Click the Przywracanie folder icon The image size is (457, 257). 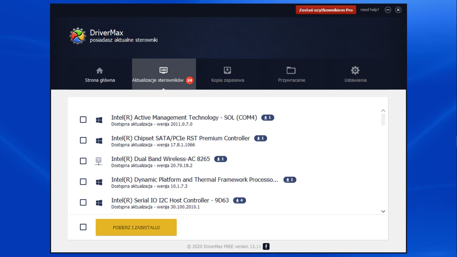[x=291, y=70]
